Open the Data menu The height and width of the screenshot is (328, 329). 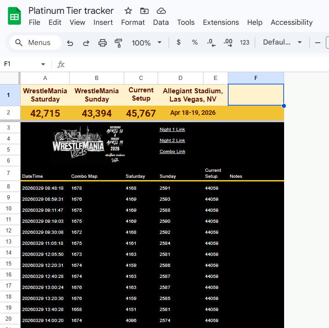161,23
